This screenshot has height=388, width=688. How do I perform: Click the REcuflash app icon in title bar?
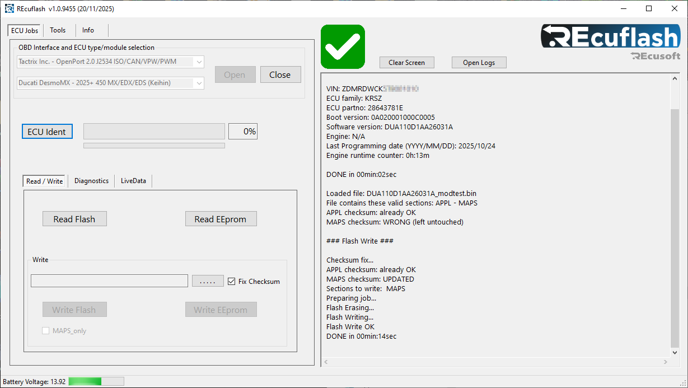[10, 9]
